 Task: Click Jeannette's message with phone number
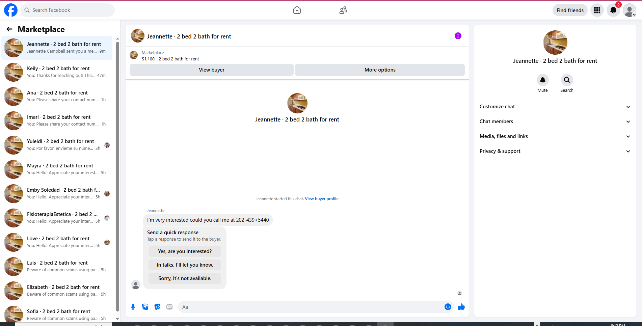pos(208,220)
